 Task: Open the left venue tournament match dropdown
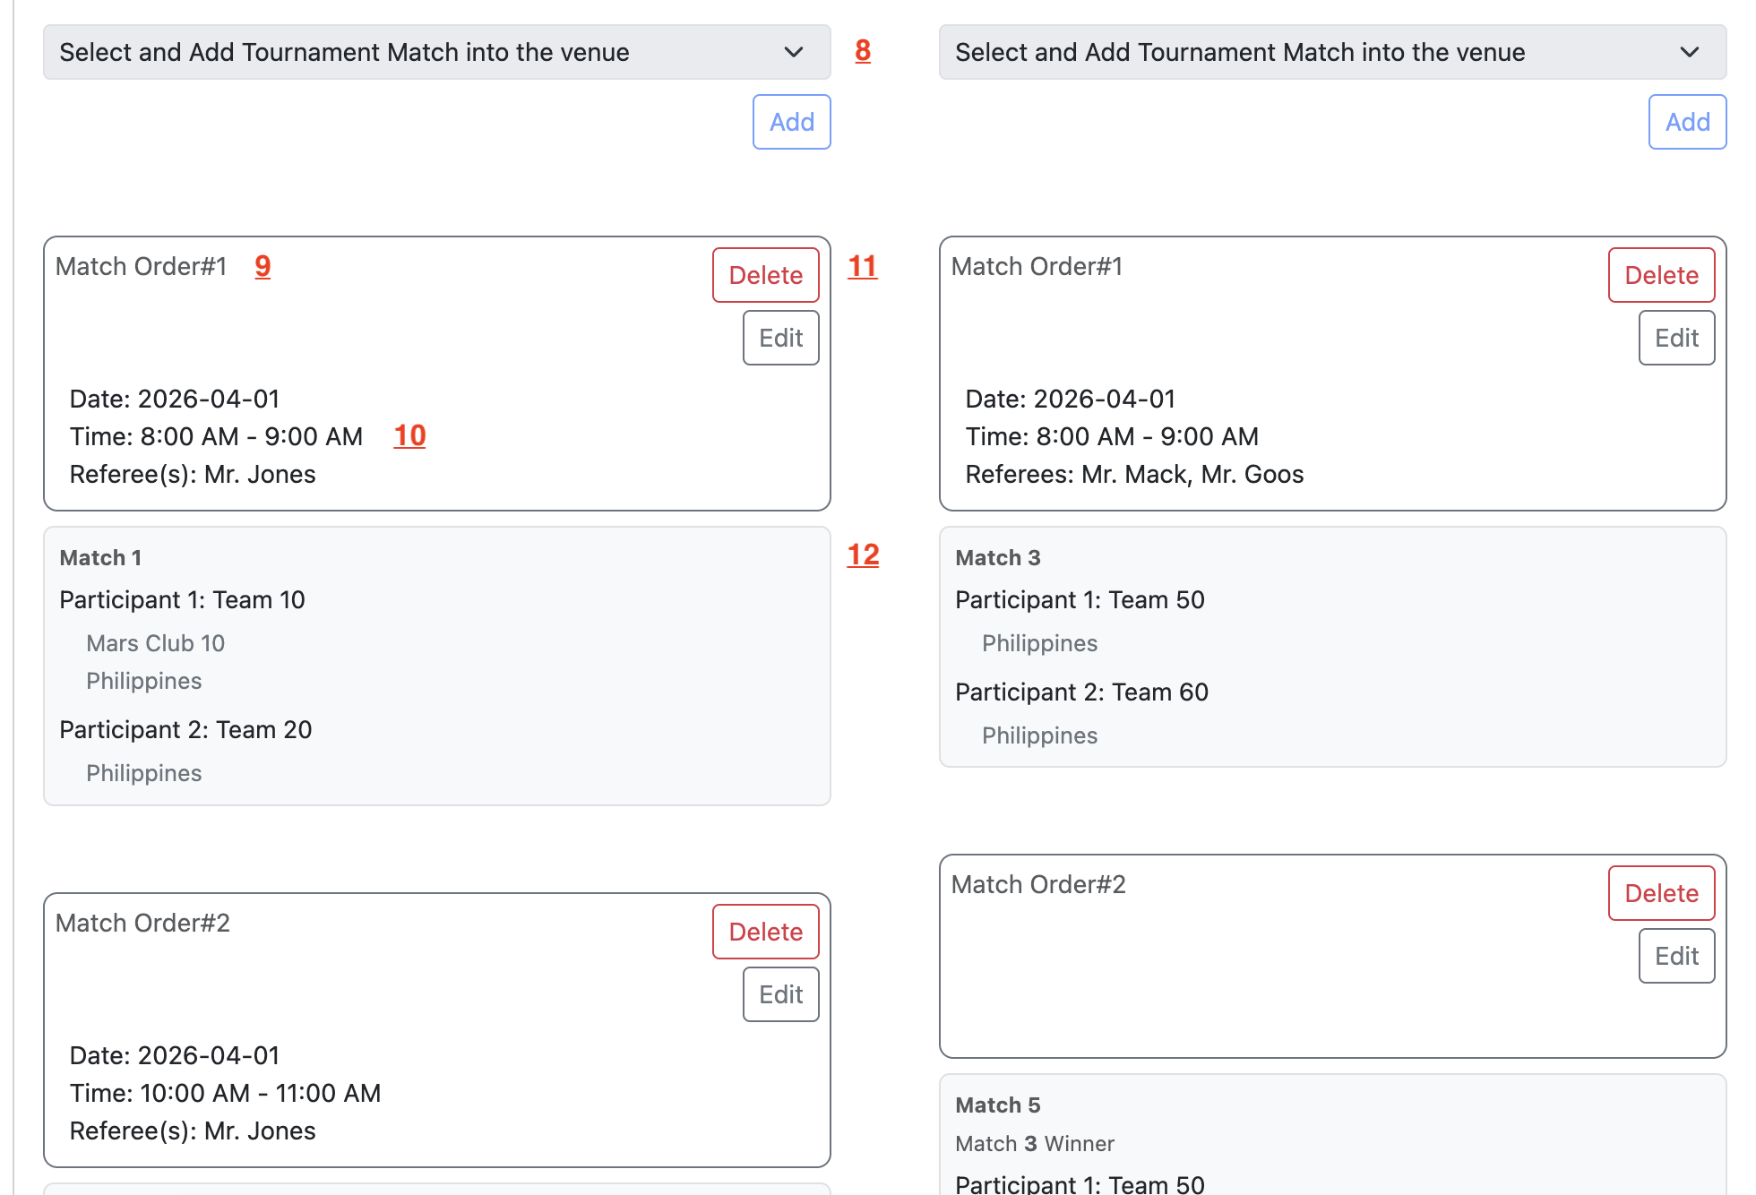pos(436,52)
